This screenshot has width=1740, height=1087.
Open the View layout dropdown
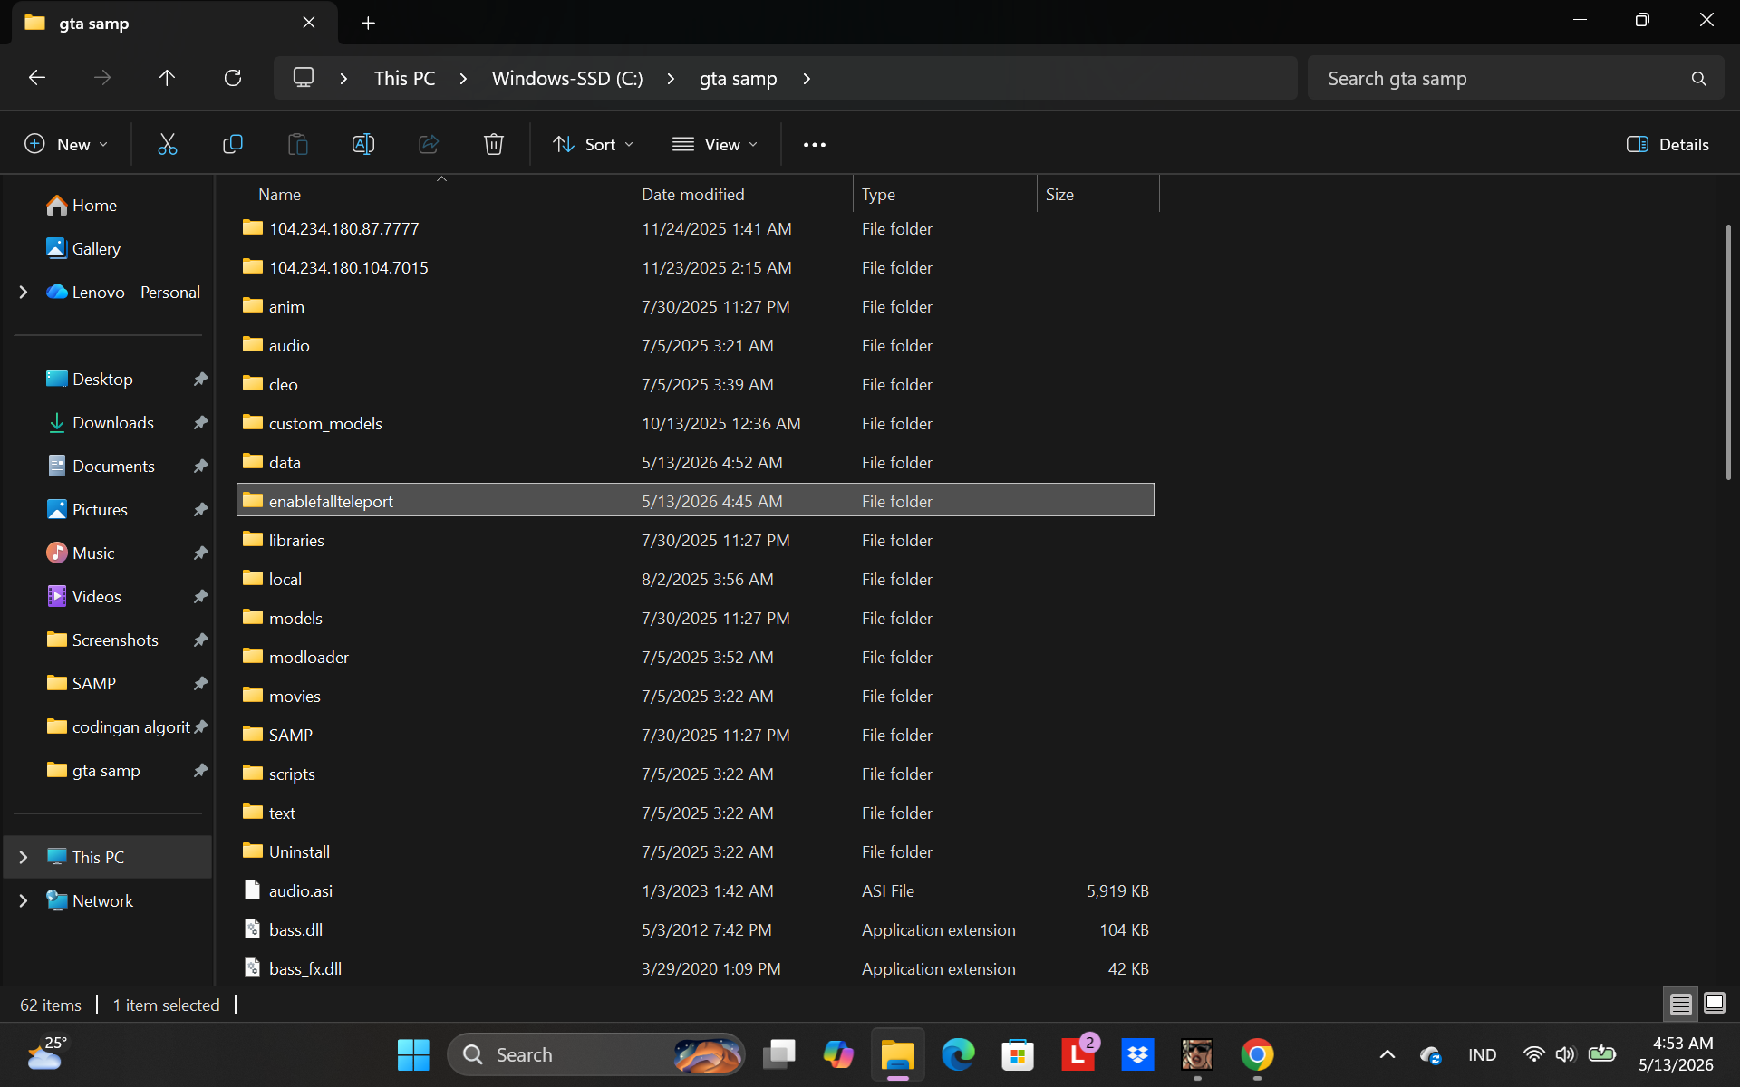point(715,144)
